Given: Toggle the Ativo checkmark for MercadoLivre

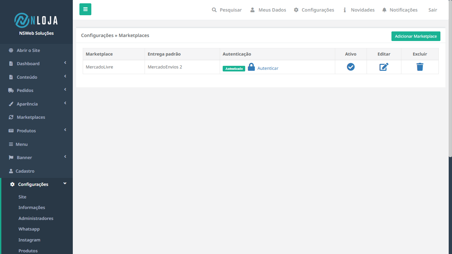Looking at the screenshot, I should (351, 67).
